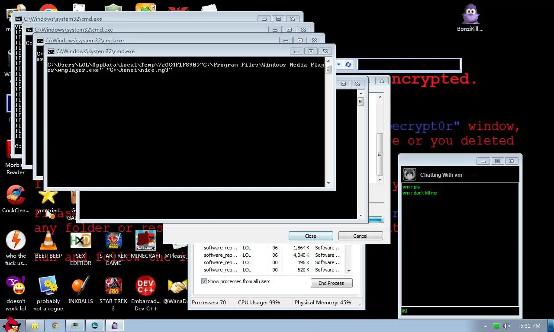
Task: Open the Angry Bird Start button
Action: [x=11, y=325]
